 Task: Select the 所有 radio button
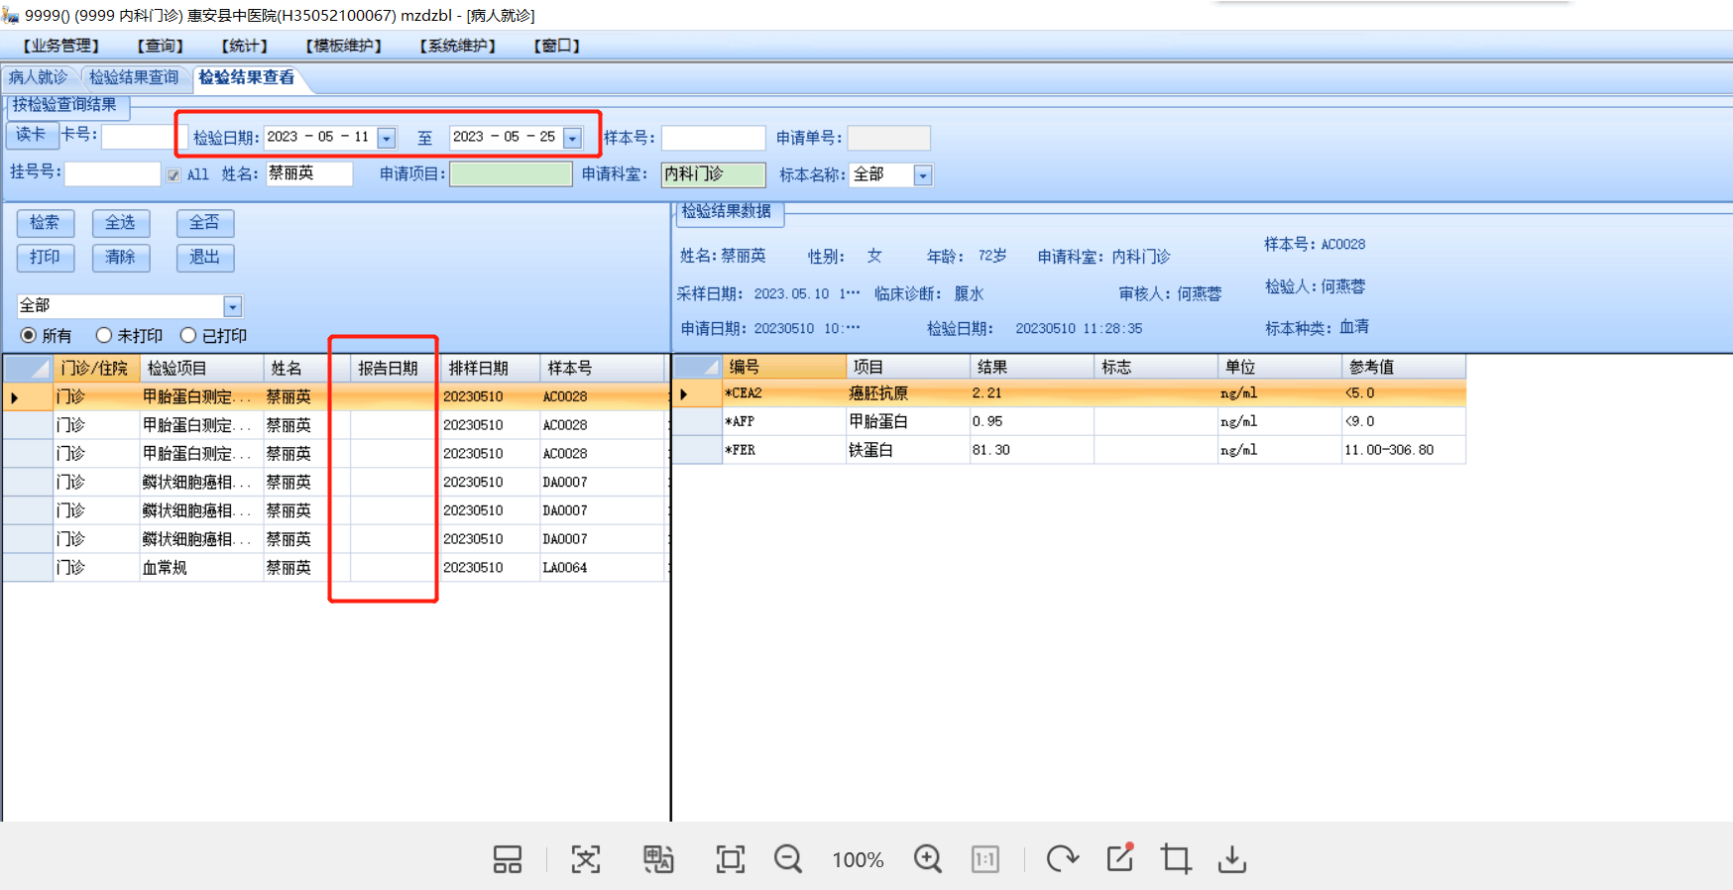(28, 335)
